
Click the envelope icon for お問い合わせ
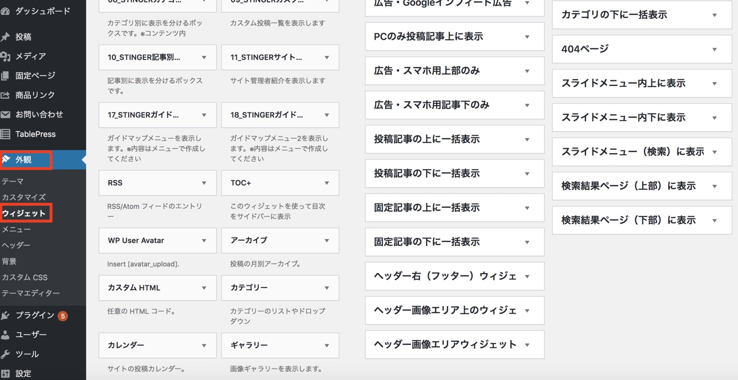click(x=5, y=115)
